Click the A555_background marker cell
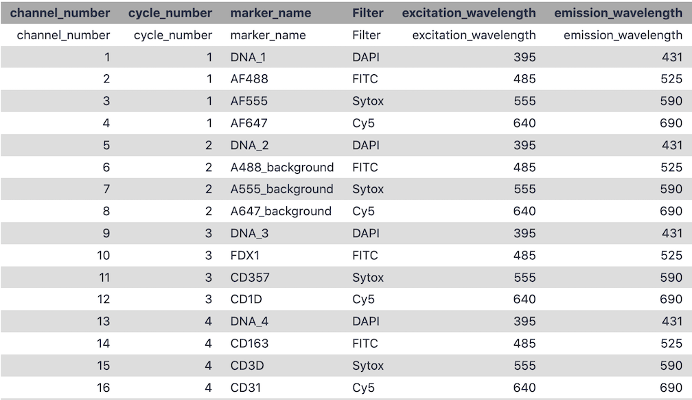This screenshot has width=692, height=400. [x=281, y=189]
